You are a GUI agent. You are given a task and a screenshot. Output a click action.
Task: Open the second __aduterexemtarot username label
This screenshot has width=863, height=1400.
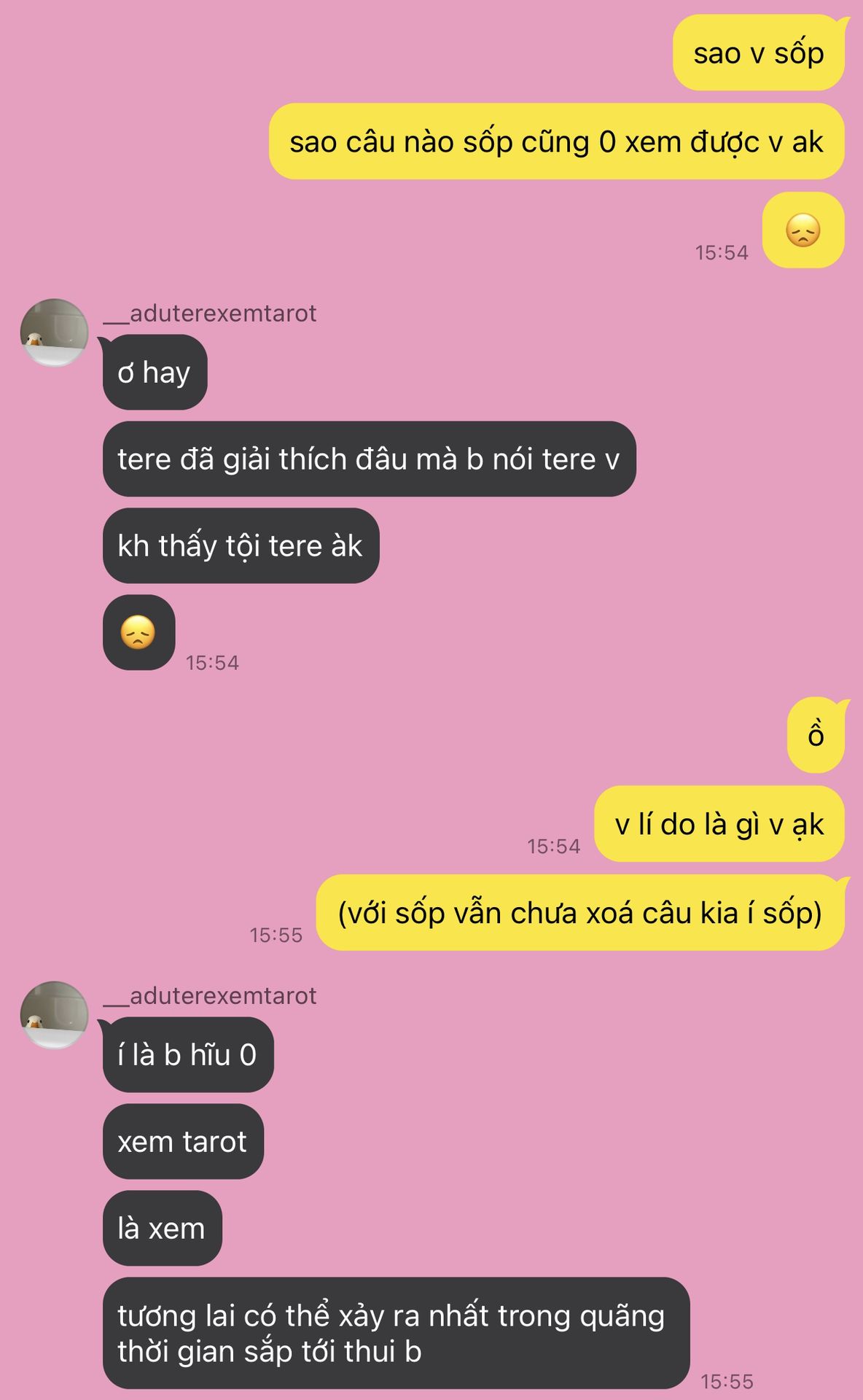pyautogui.click(x=210, y=996)
